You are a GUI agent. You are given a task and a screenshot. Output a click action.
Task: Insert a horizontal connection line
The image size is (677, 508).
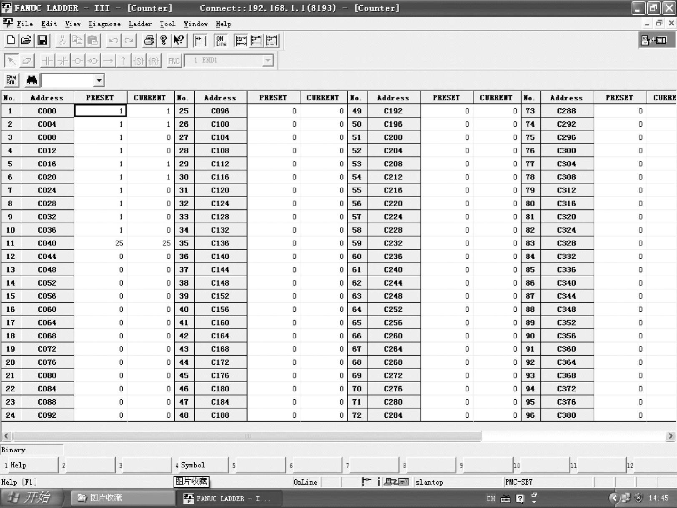pyautogui.click(x=108, y=61)
